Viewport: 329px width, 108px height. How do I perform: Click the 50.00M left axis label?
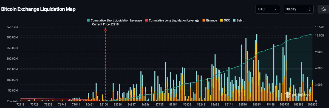(x=13, y=91)
